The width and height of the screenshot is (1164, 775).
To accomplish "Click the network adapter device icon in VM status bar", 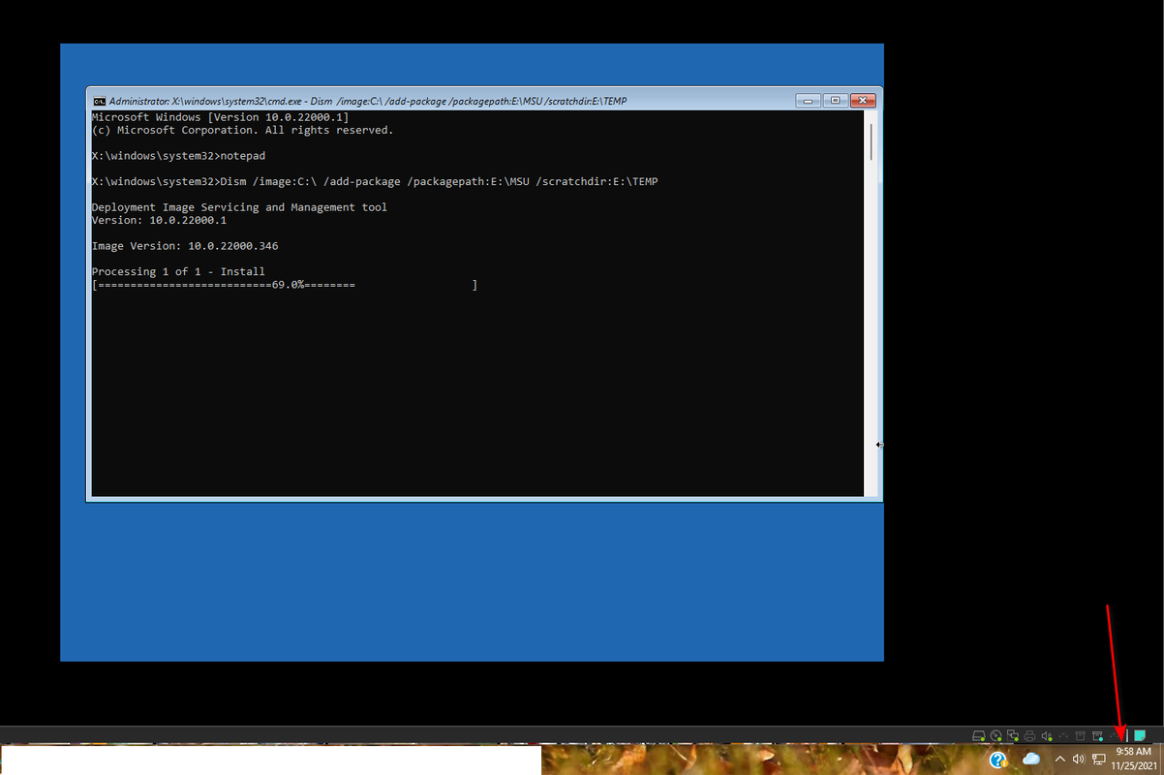I will coord(1013,736).
